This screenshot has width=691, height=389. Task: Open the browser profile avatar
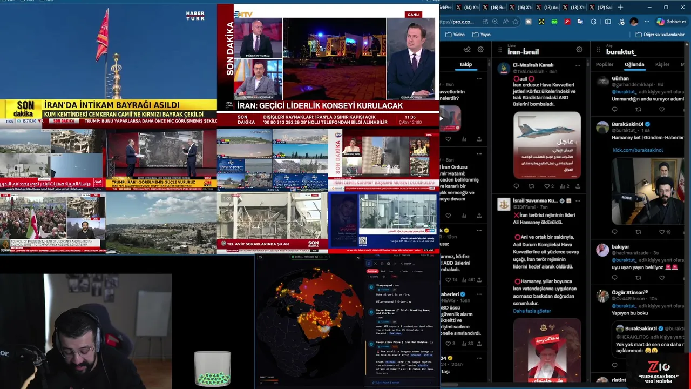click(634, 22)
